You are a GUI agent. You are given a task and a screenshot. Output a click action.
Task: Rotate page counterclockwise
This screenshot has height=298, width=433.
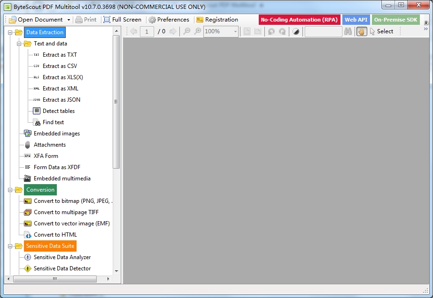coord(271,31)
